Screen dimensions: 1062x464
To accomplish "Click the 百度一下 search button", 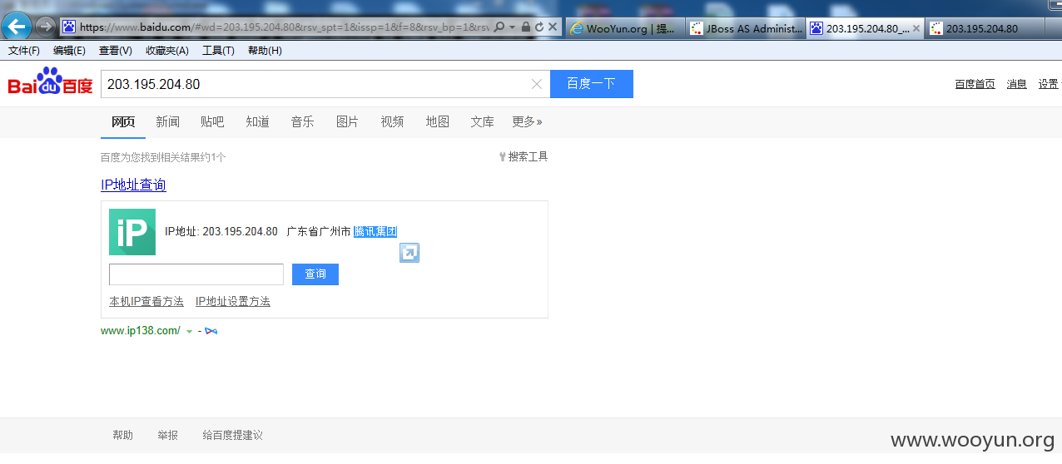I will coord(592,84).
